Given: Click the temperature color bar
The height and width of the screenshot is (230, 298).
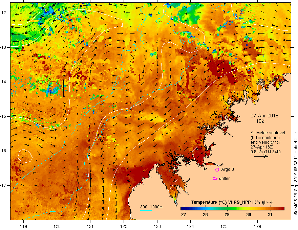Looking at the screenshot, I should 232,209.
